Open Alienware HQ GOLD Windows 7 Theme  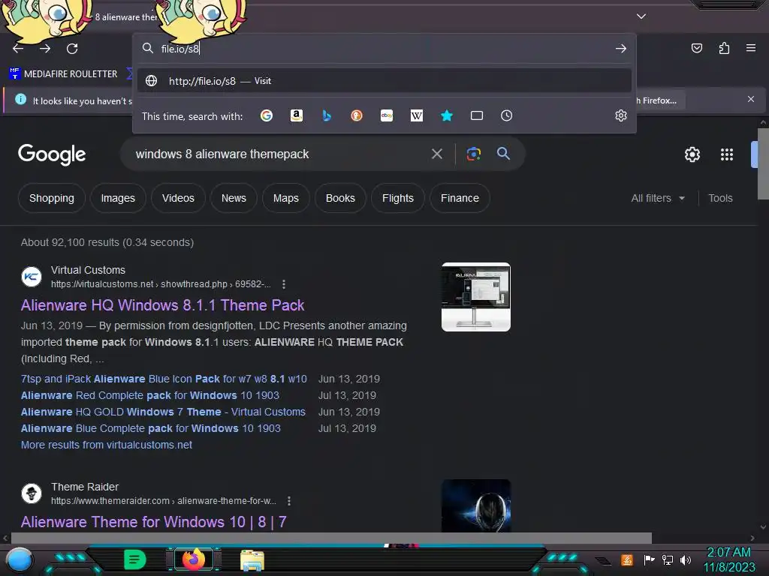pyautogui.click(x=163, y=412)
